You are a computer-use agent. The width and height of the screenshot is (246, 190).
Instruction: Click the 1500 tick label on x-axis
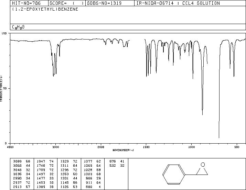point(146,147)
